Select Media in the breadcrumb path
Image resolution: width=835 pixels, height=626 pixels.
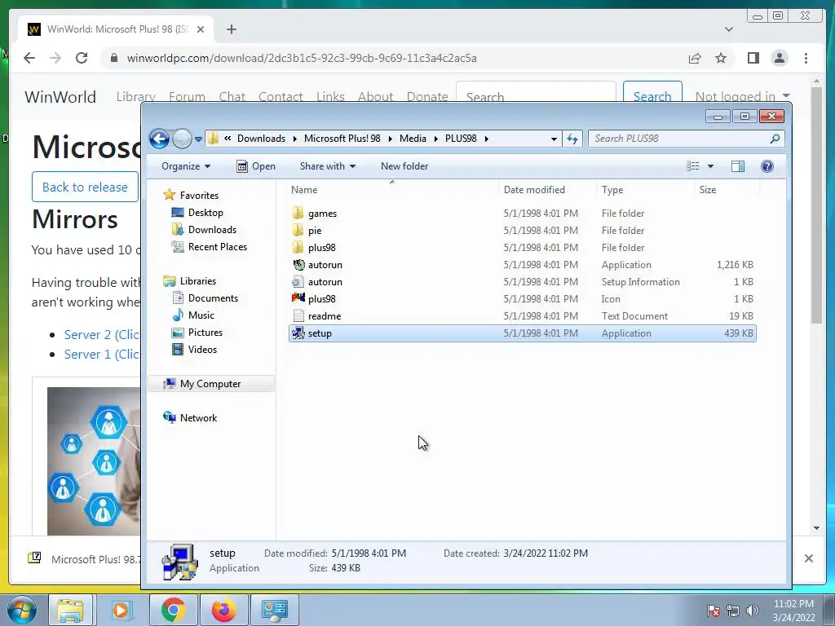point(413,139)
